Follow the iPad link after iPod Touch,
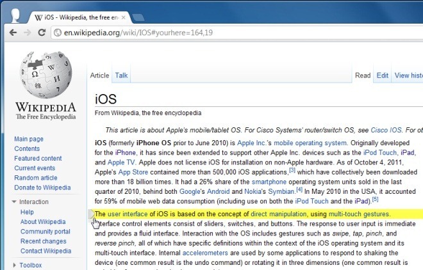The image size is (423, 270). [408, 153]
